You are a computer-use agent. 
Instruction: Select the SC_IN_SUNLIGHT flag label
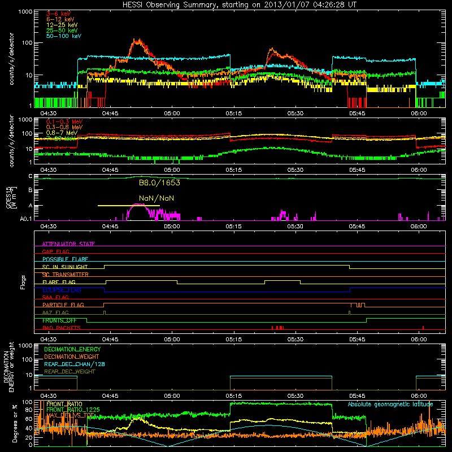pyautogui.click(x=65, y=267)
